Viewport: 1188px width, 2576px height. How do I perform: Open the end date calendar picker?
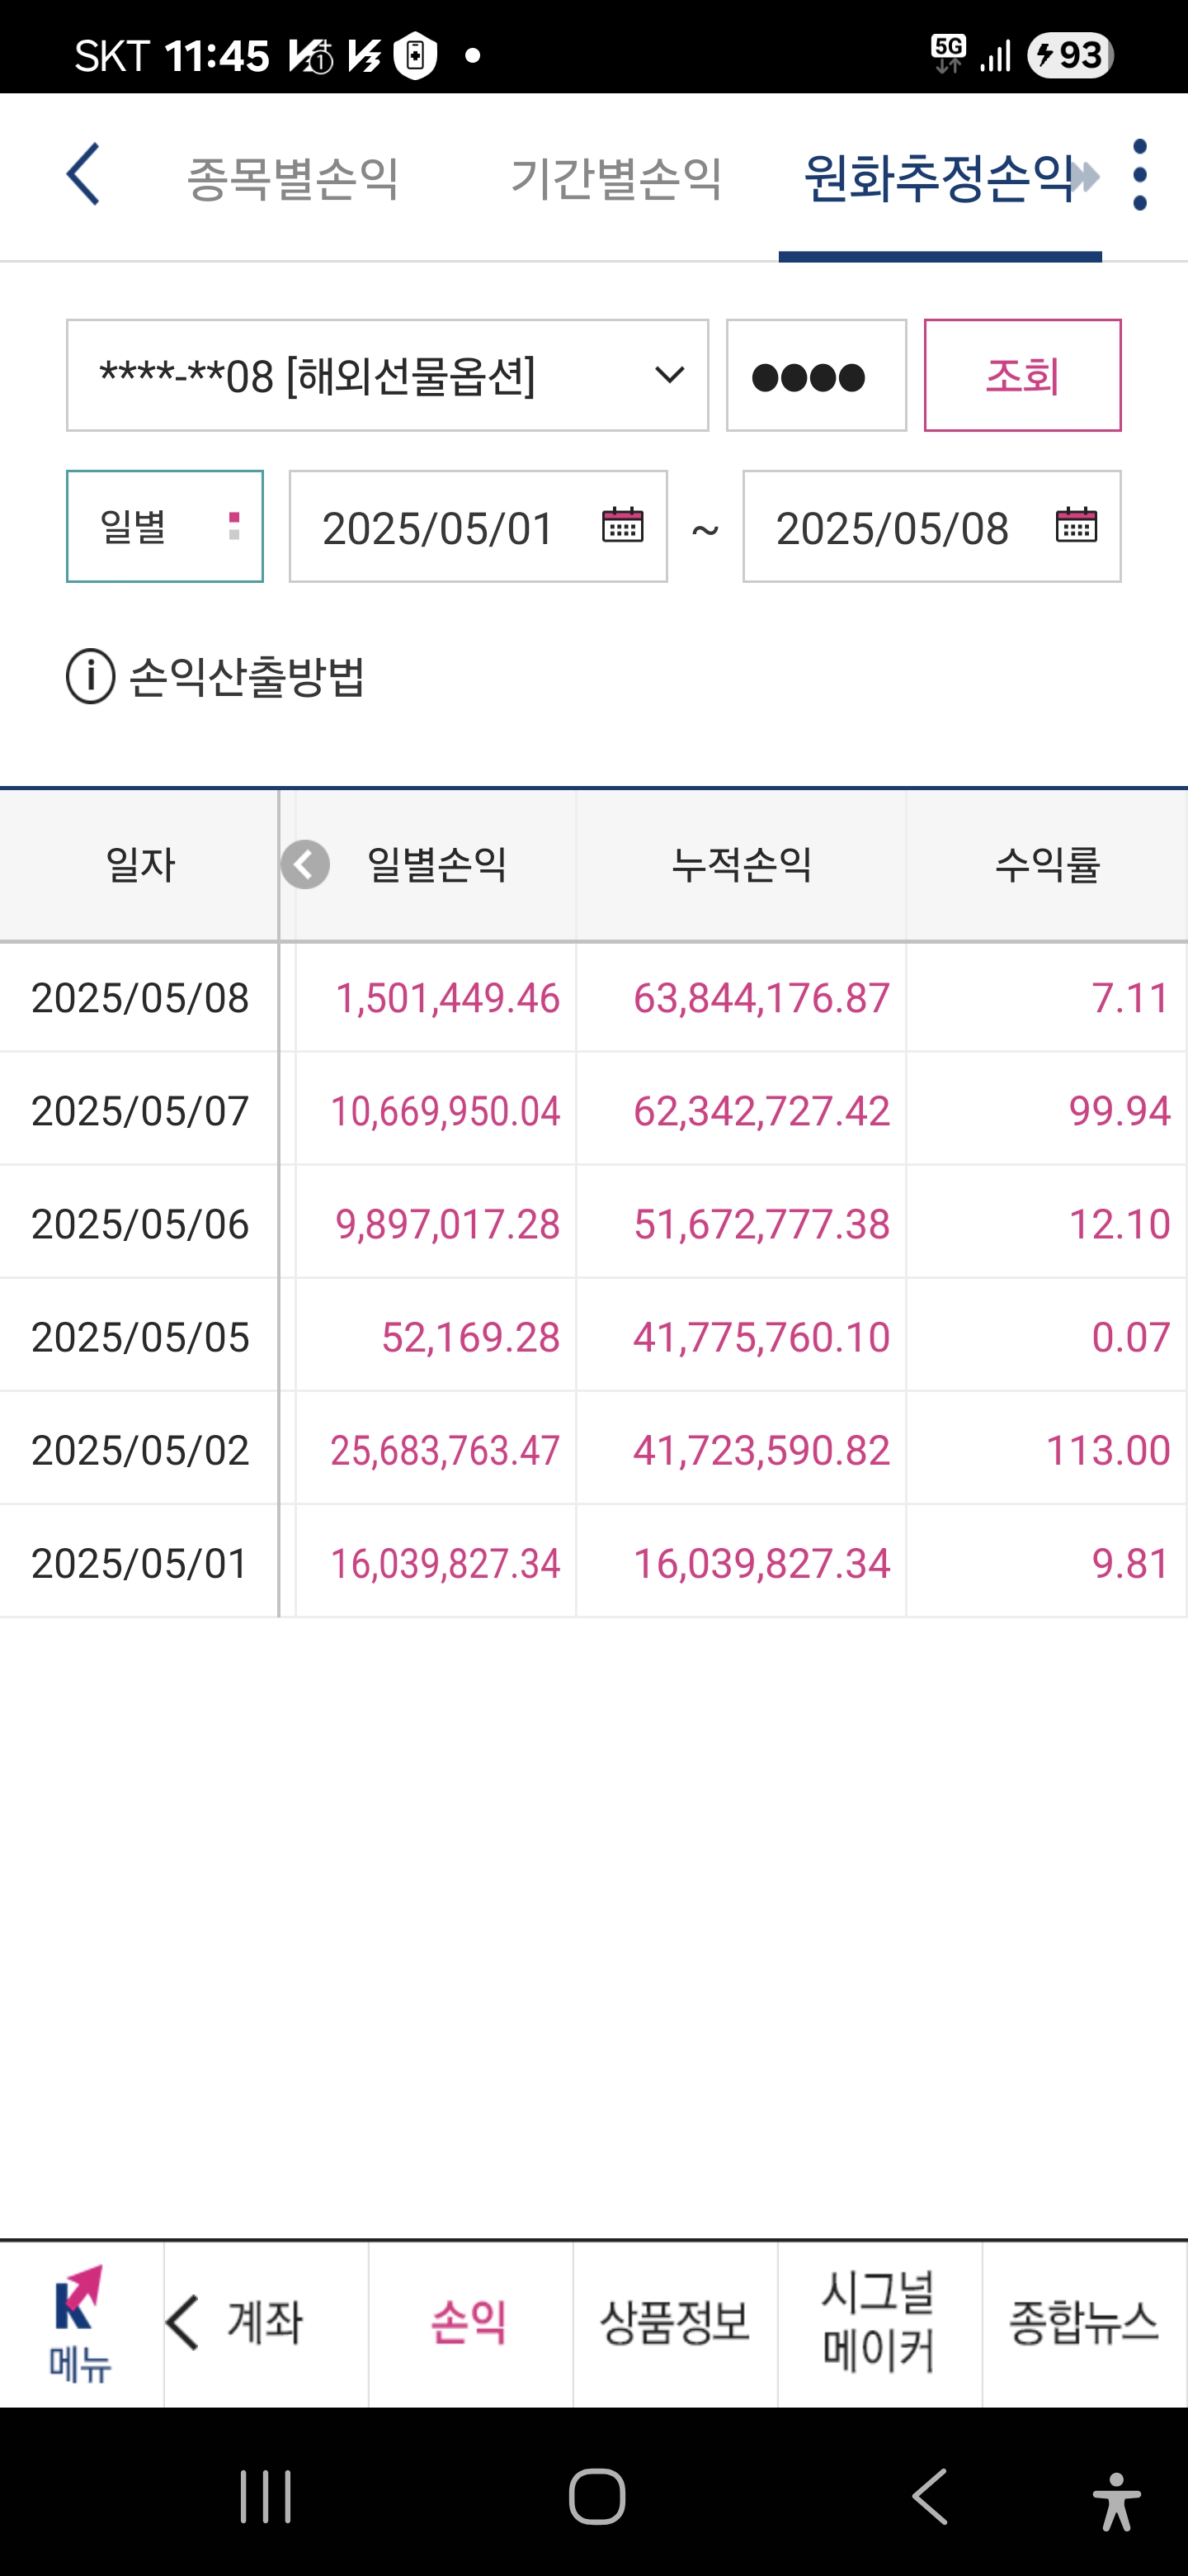click(x=1076, y=525)
